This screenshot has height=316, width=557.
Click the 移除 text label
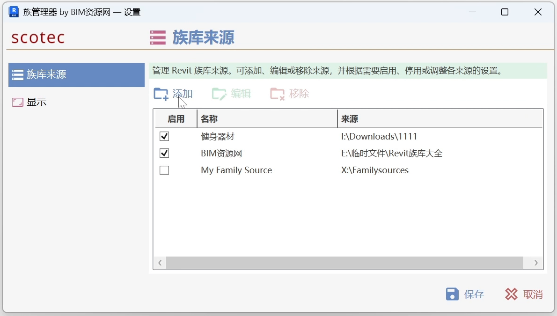click(299, 94)
